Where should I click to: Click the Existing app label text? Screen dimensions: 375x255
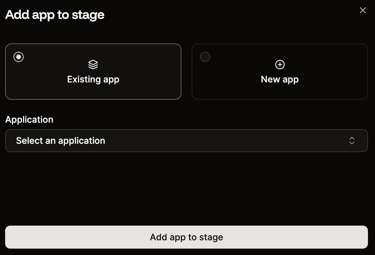tap(93, 79)
